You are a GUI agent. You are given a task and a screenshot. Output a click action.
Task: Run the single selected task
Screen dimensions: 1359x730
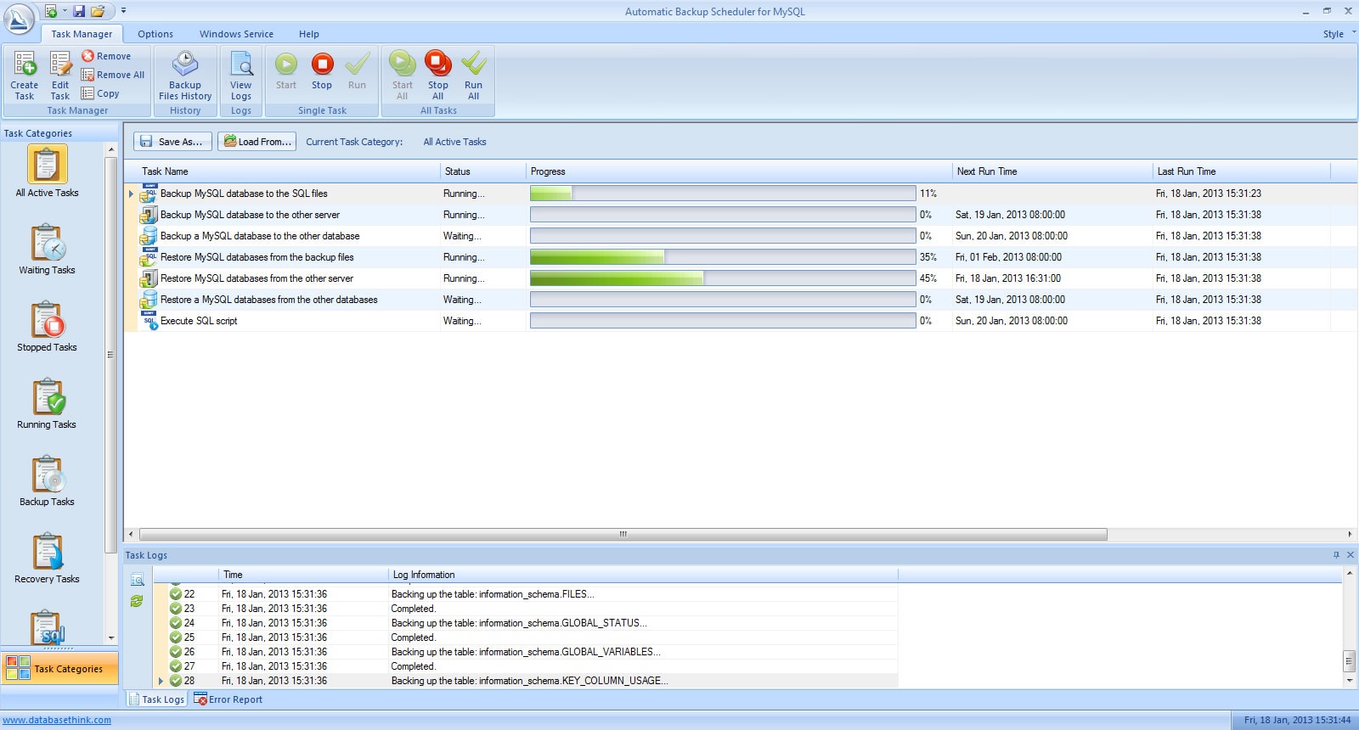click(x=358, y=71)
